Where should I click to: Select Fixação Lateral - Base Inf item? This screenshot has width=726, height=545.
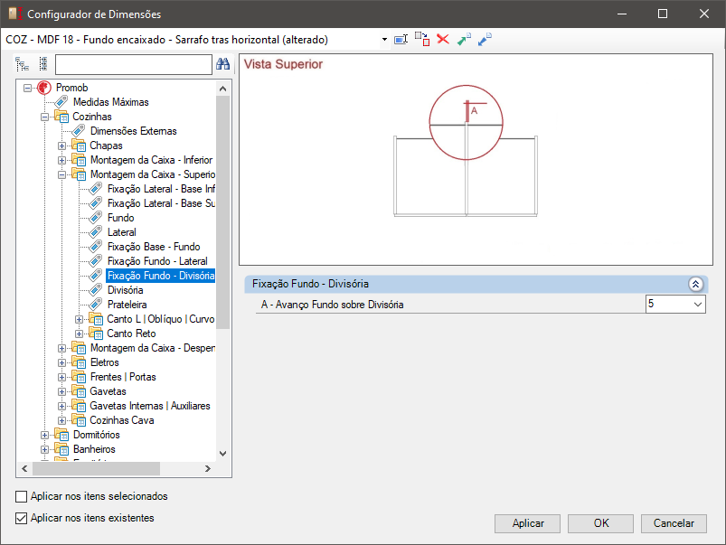pos(161,189)
